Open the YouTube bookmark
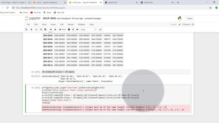Image resolution: width=219 pixels, height=123 pixels. [36, 13]
